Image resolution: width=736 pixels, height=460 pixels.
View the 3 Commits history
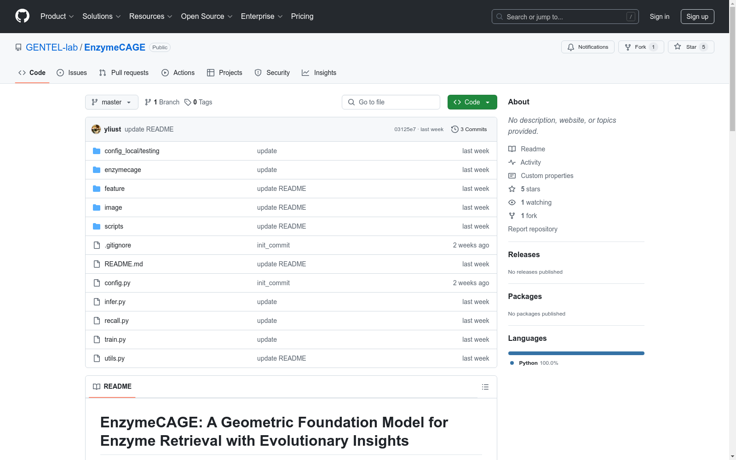469,129
